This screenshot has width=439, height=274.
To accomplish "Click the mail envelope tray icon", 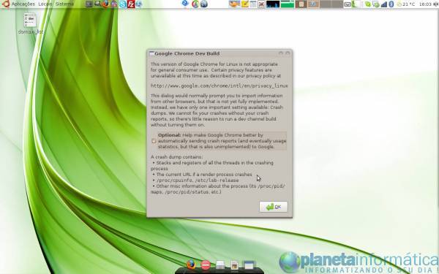I will coord(348,4).
